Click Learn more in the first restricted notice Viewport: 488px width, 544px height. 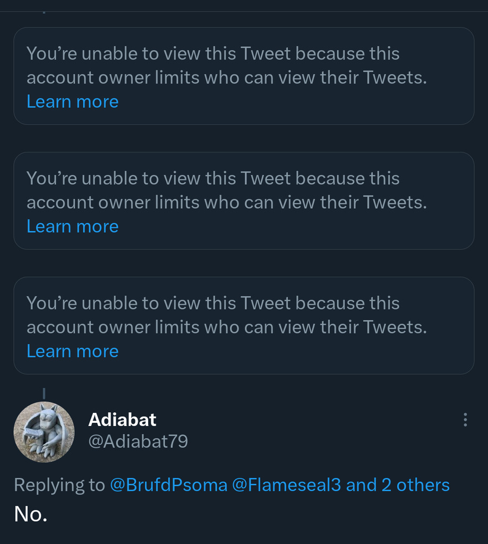click(73, 101)
